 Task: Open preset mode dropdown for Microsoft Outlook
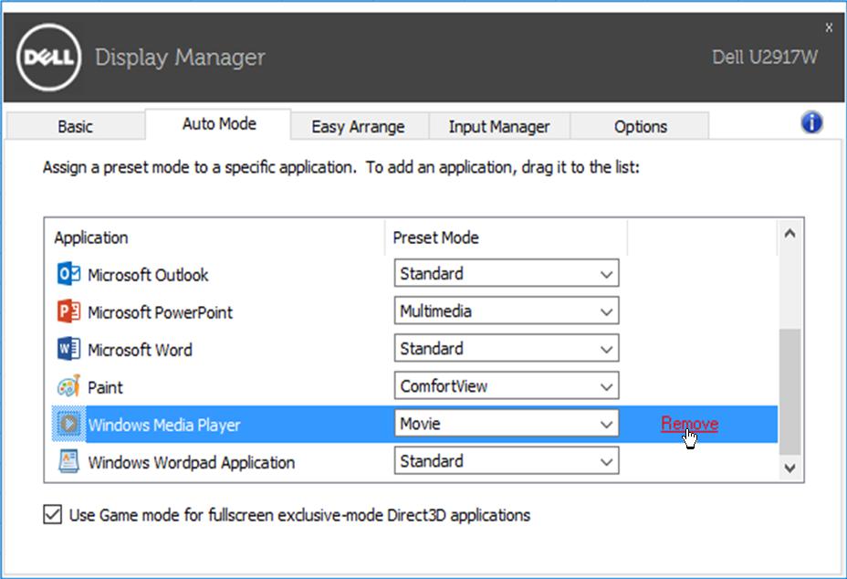(x=507, y=274)
